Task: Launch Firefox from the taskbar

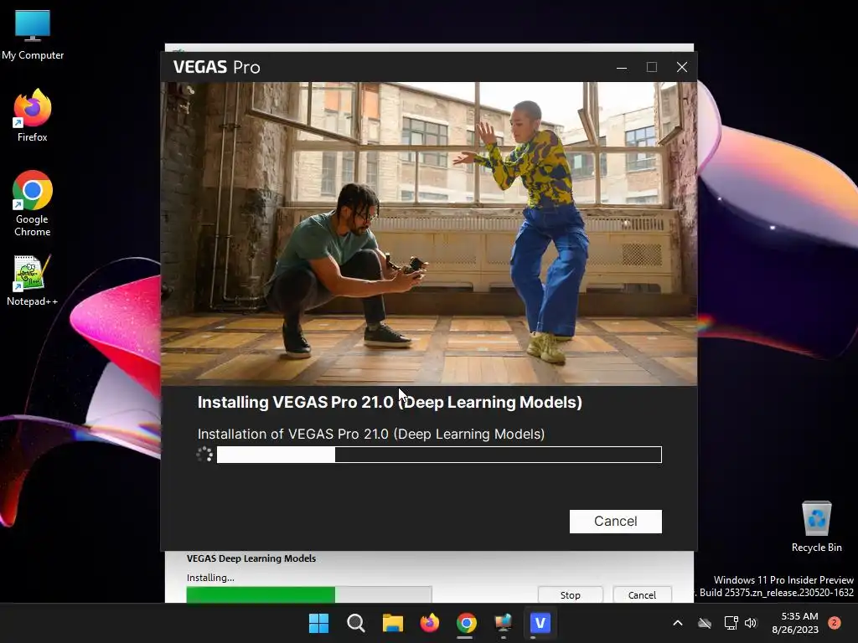Action: click(x=430, y=623)
